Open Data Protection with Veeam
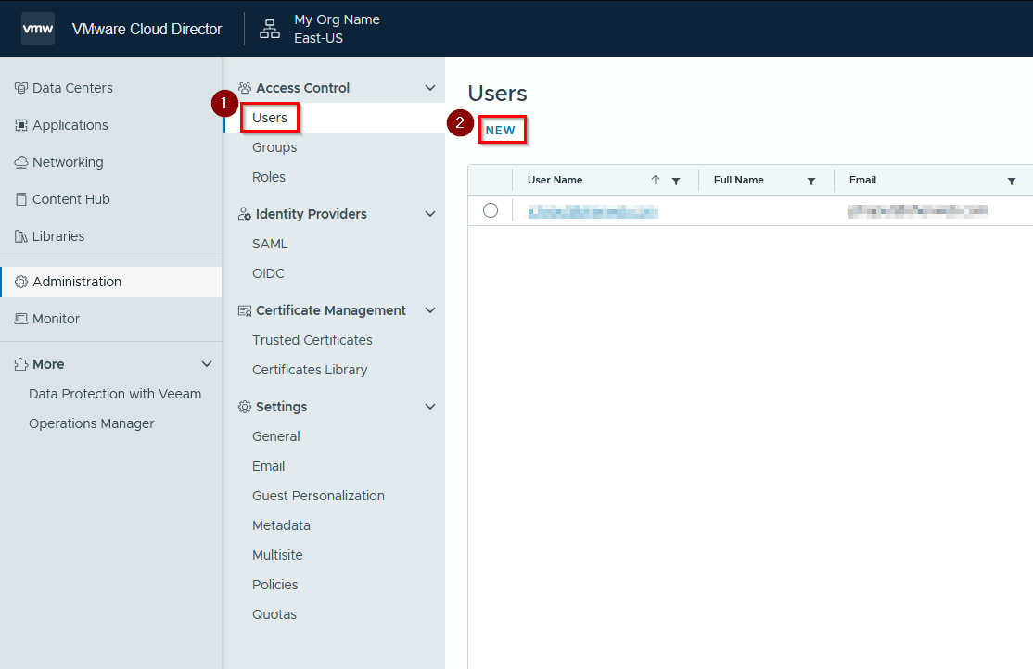The height and width of the screenshot is (669, 1033). (x=115, y=394)
